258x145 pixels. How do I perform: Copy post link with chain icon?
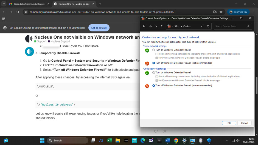pyautogui.click(x=164, y=131)
